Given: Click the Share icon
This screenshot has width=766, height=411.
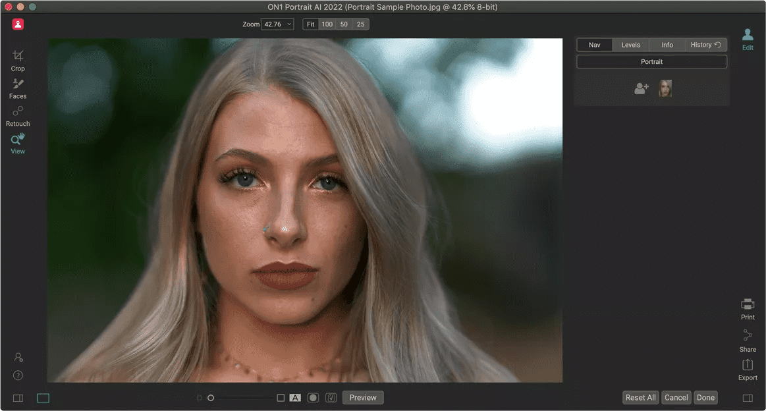Looking at the screenshot, I should tap(748, 340).
